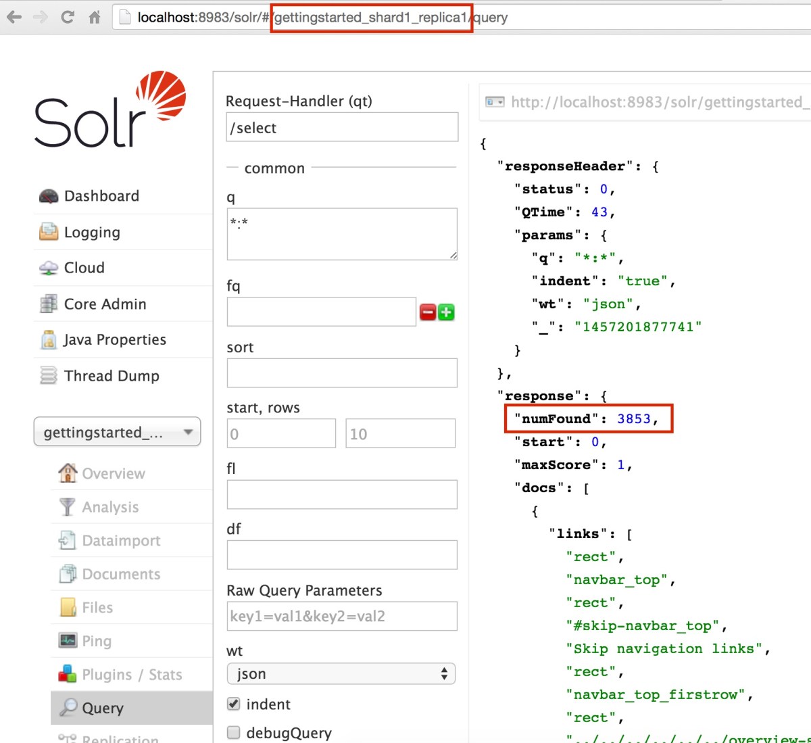Viewport: 811px width, 743px height.
Task: Go to the core Overview page
Action: (x=113, y=473)
